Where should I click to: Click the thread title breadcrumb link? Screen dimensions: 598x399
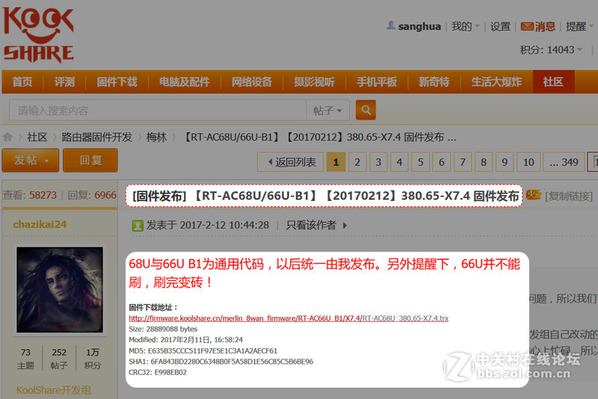[320, 137]
